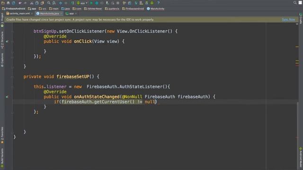Click the Copy toolbar icon
The image size is (303, 170).
[37, 3]
